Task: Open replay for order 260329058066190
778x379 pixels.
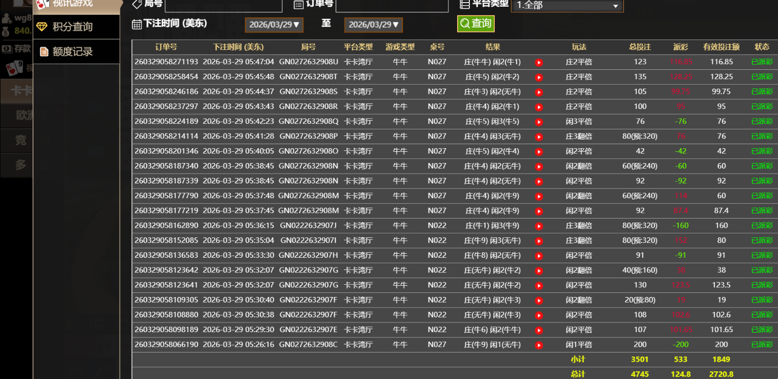Action: point(539,345)
